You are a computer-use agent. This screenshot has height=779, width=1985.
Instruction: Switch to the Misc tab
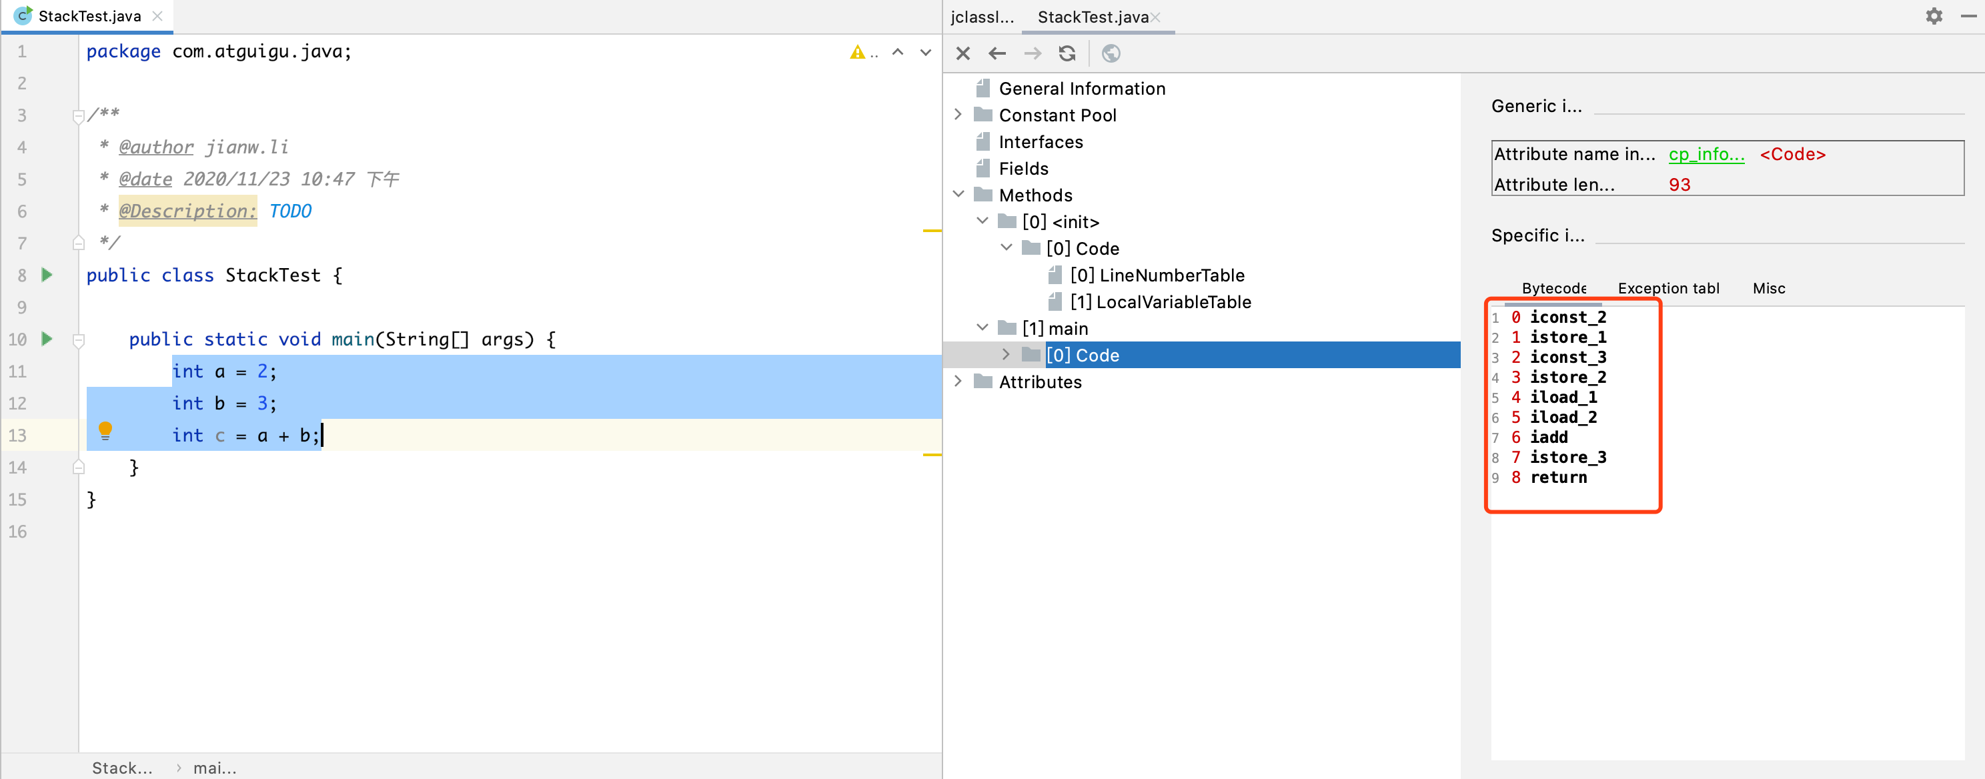pyautogui.click(x=1768, y=288)
